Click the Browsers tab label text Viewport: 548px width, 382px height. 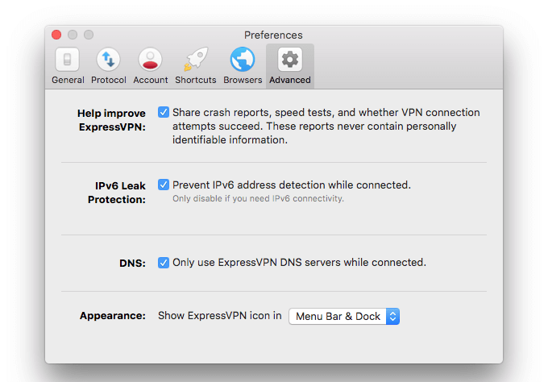(x=243, y=80)
